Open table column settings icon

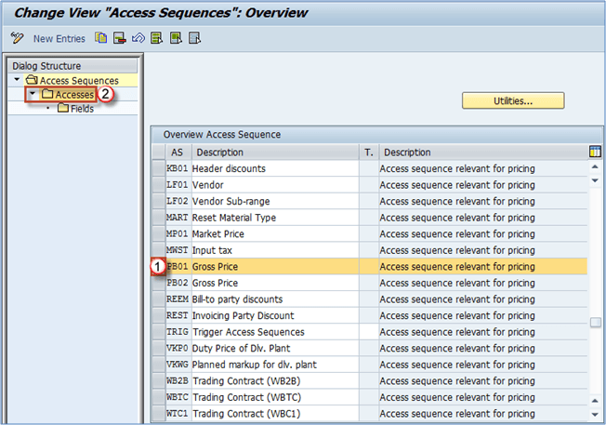pyautogui.click(x=595, y=152)
